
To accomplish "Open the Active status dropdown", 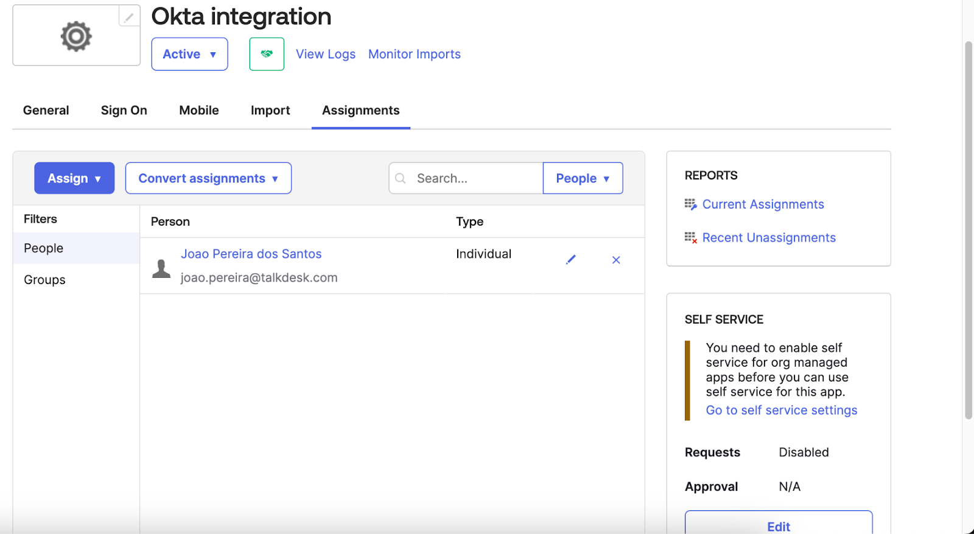I will [x=190, y=54].
